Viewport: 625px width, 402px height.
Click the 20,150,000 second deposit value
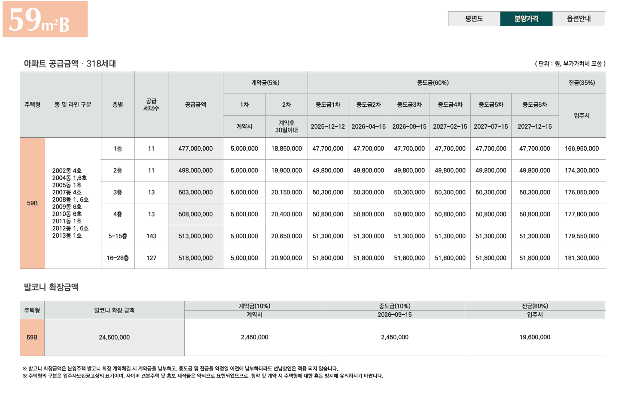click(x=287, y=192)
